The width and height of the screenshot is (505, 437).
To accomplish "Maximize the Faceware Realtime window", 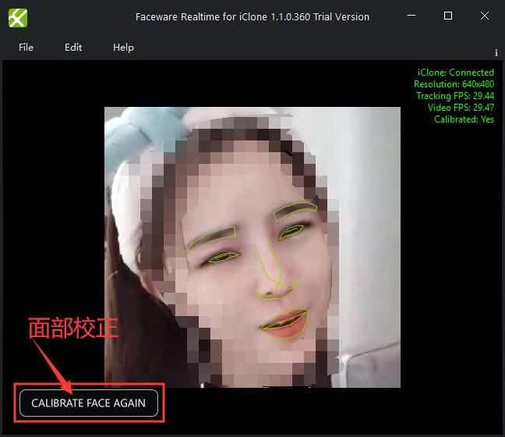I will pos(447,16).
